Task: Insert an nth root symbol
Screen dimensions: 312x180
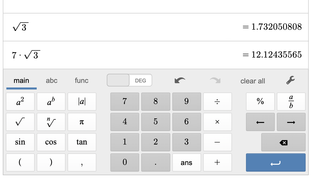Action: click(x=51, y=122)
